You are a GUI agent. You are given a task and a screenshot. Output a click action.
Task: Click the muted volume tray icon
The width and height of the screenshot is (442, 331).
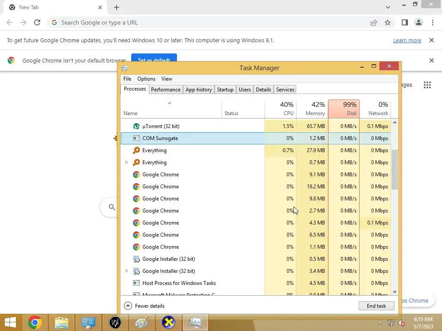(401, 323)
